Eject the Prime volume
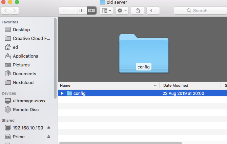Viewport: 227px width, 144px height. point(49,137)
